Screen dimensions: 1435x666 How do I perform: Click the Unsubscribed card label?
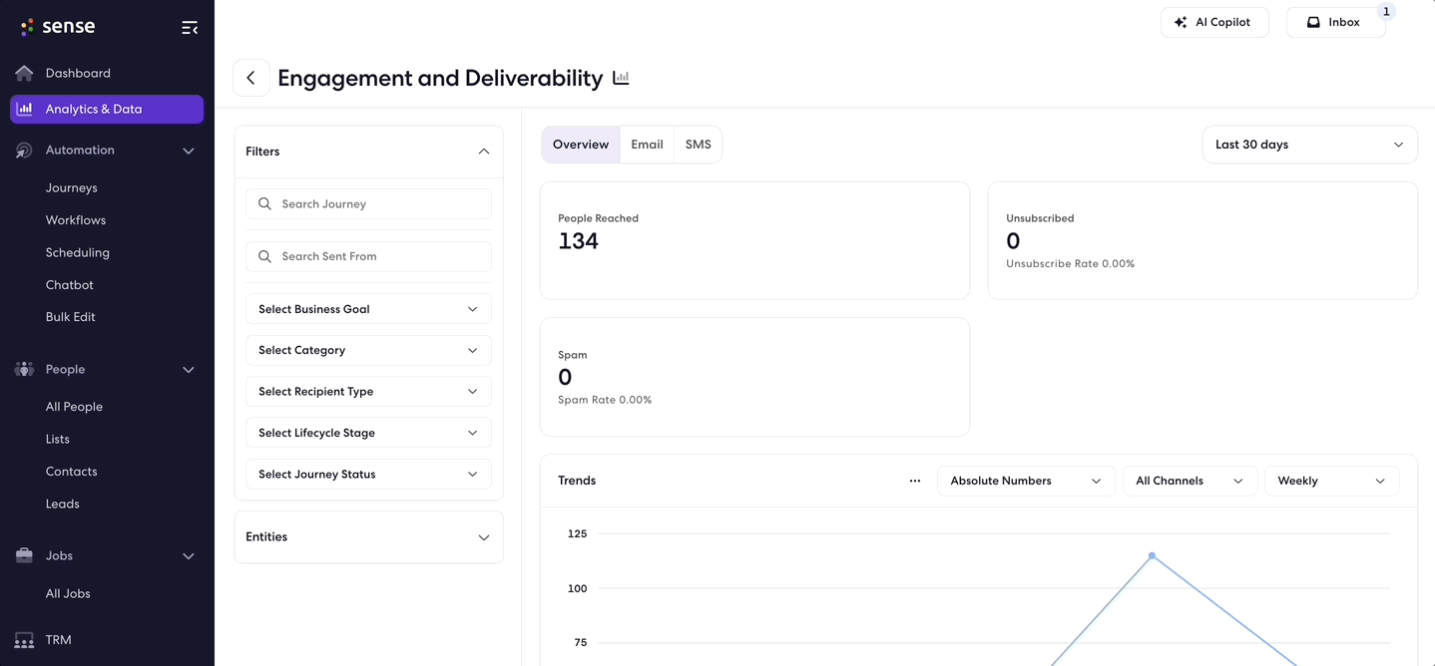pos(1040,218)
